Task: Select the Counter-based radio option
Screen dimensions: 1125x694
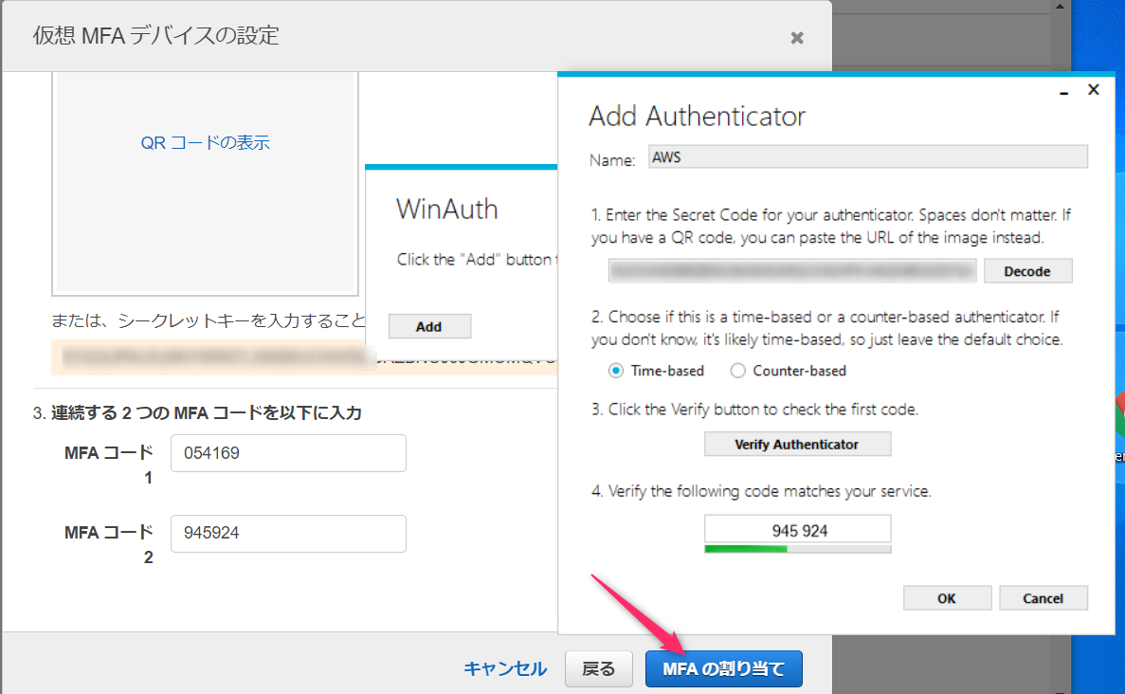Action: click(x=737, y=371)
